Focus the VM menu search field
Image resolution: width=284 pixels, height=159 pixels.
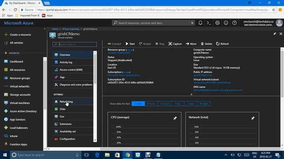(75, 44)
